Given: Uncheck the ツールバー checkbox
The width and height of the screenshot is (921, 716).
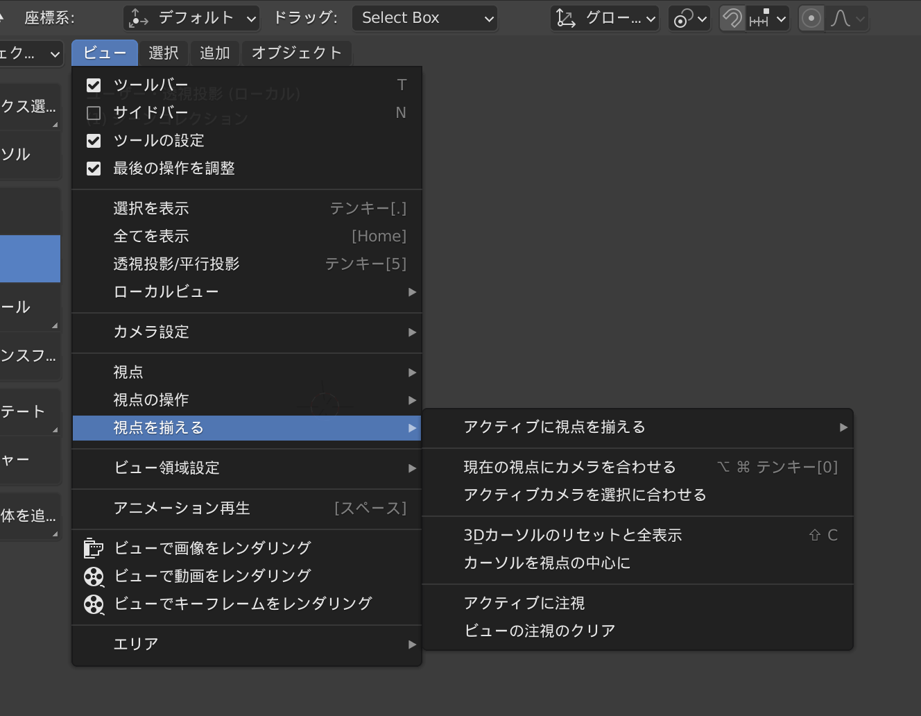Looking at the screenshot, I should point(94,85).
